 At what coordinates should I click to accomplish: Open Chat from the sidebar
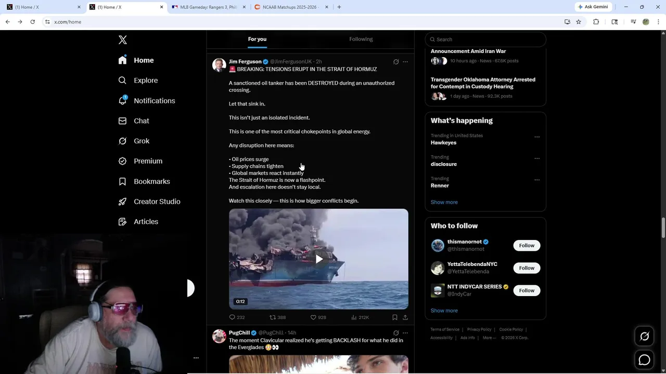(134, 121)
